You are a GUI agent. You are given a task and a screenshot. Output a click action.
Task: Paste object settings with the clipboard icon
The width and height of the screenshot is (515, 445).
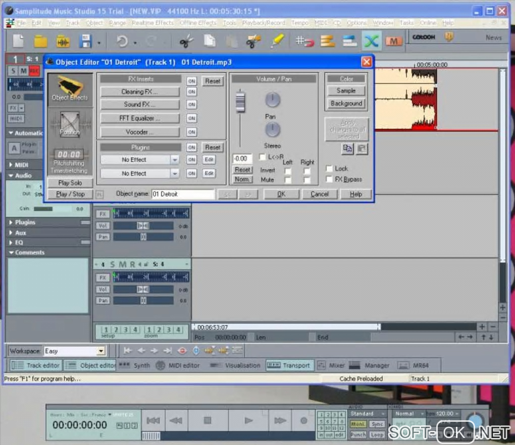[362, 149]
